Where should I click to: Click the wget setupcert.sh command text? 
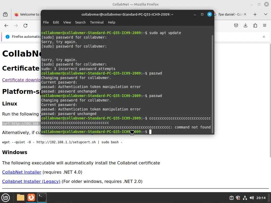[62, 142]
